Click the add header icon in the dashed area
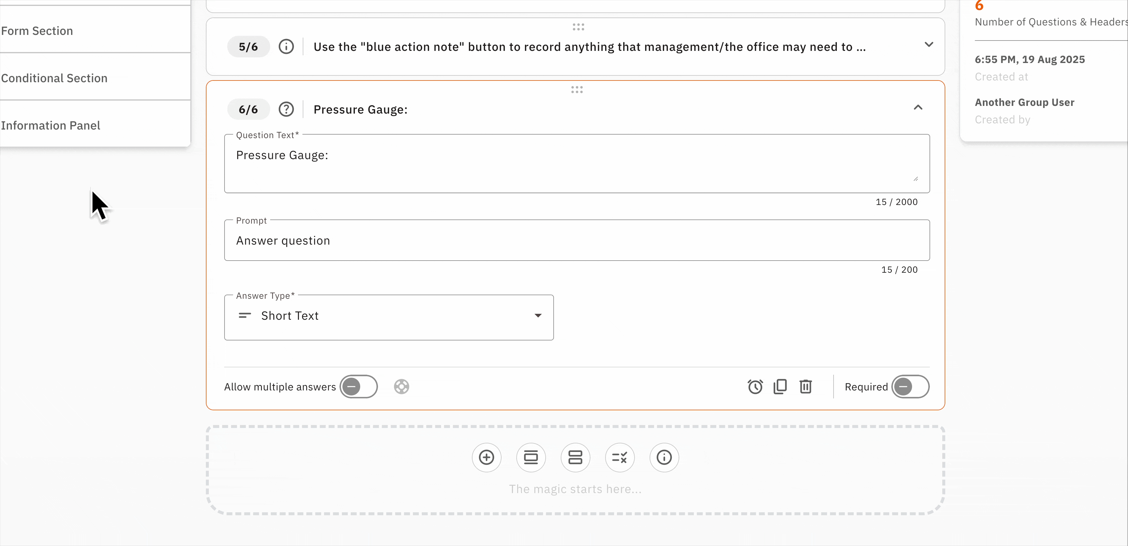This screenshot has width=1128, height=546. pyautogui.click(x=531, y=457)
